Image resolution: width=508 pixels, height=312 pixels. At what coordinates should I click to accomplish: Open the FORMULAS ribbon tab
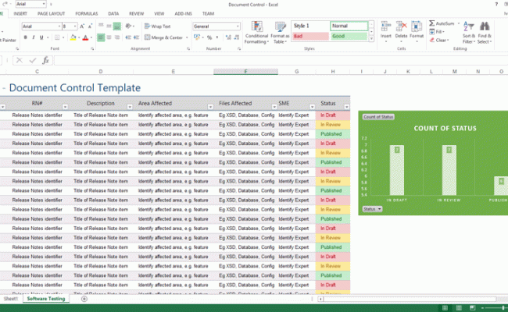pos(87,13)
